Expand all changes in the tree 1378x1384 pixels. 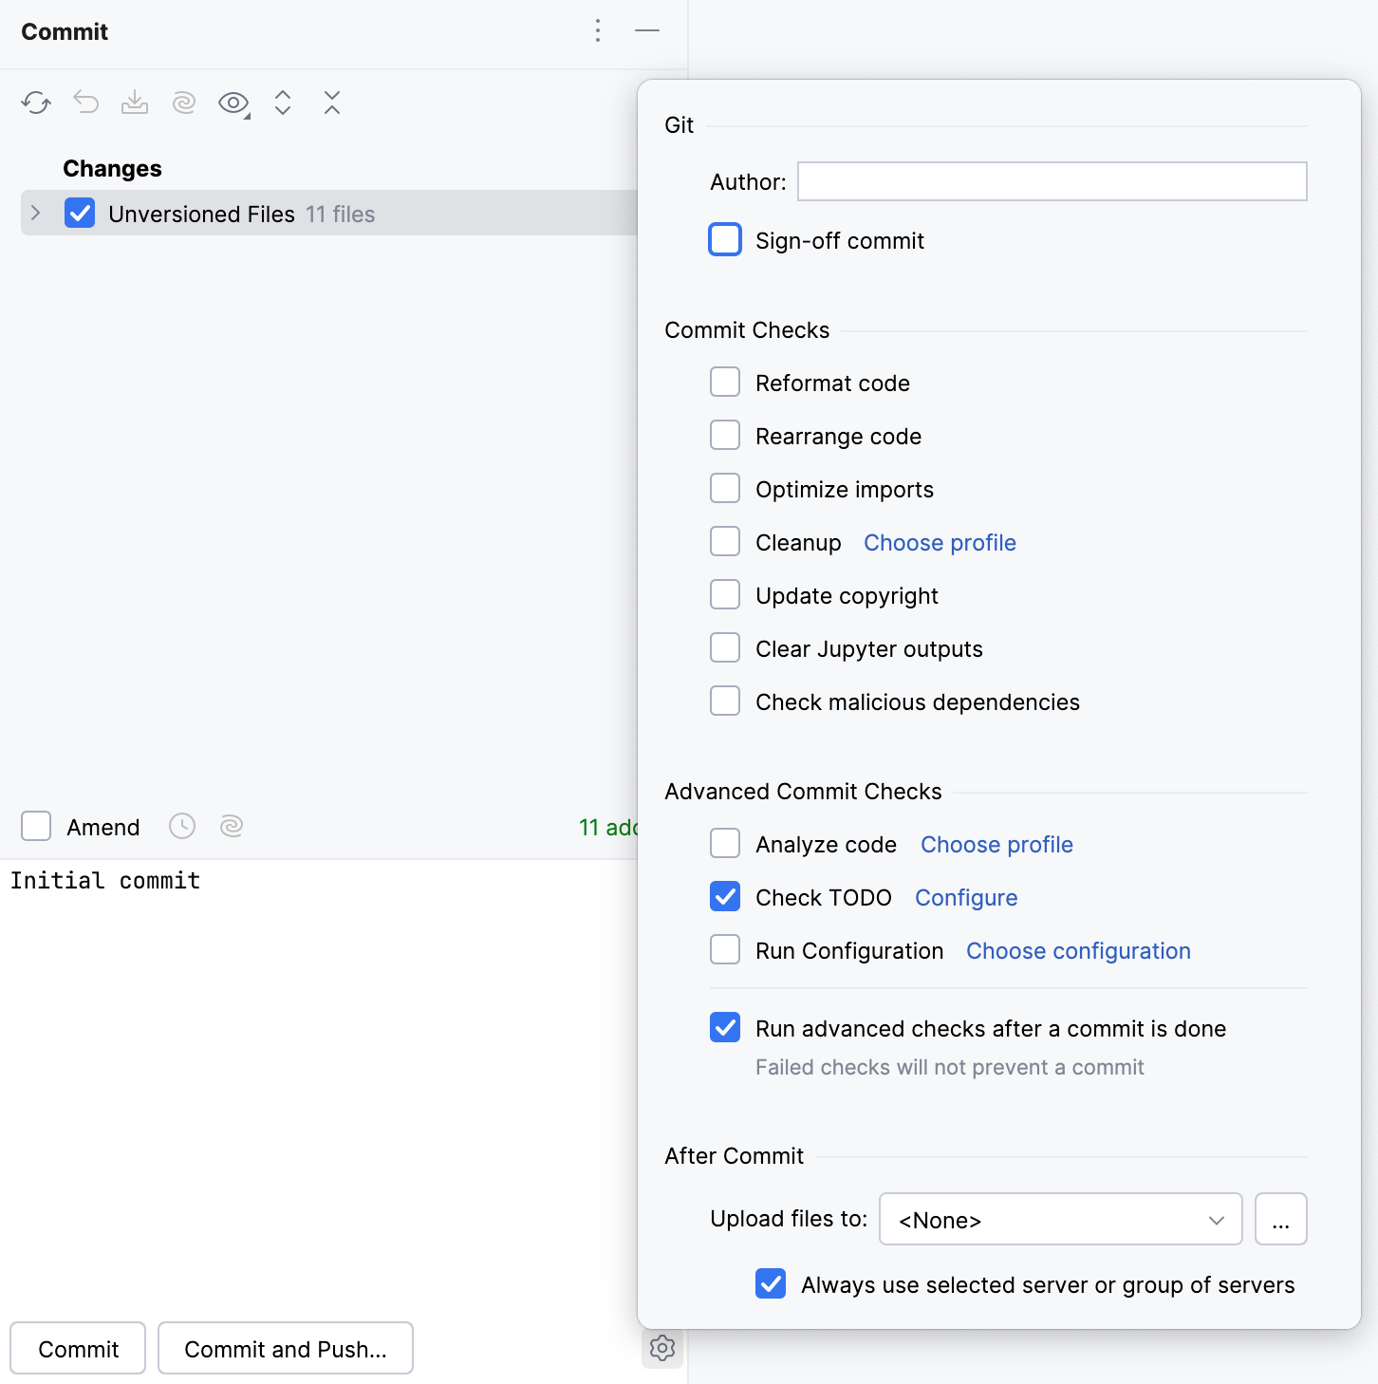click(x=282, y=103)
